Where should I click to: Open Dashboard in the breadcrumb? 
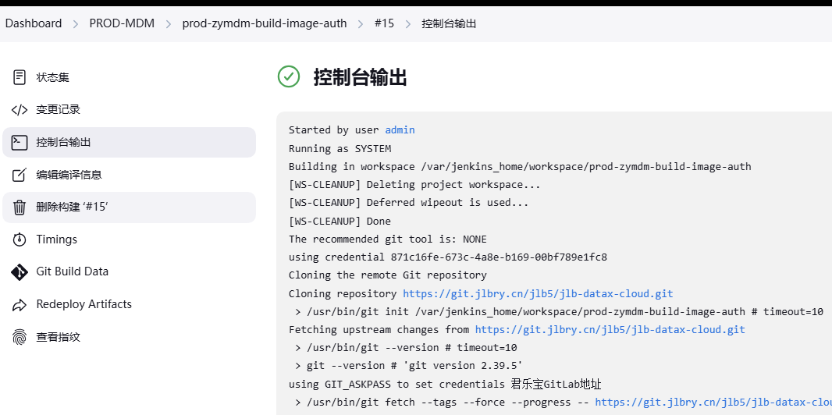coord(34,23)
